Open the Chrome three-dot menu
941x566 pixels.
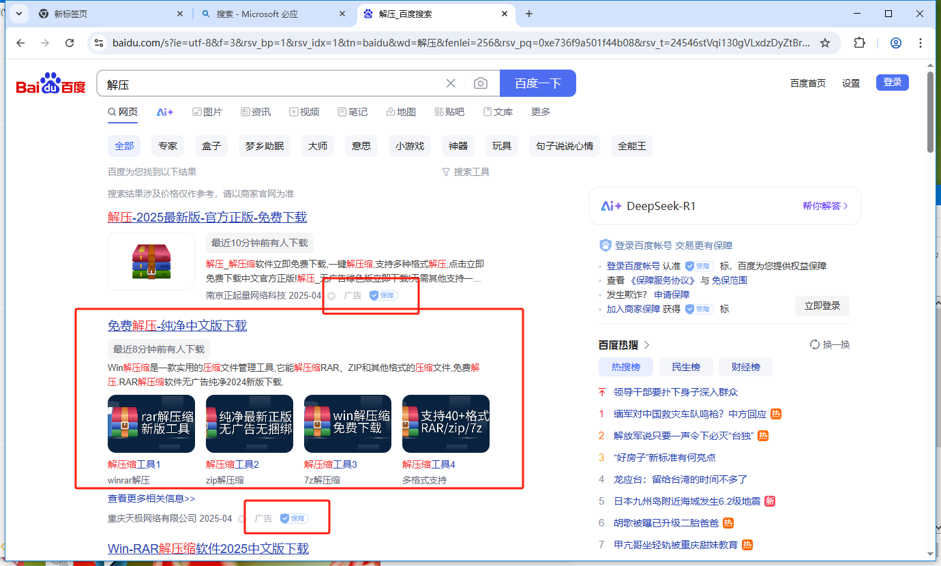pyautogui.click(x=921, y=43)
